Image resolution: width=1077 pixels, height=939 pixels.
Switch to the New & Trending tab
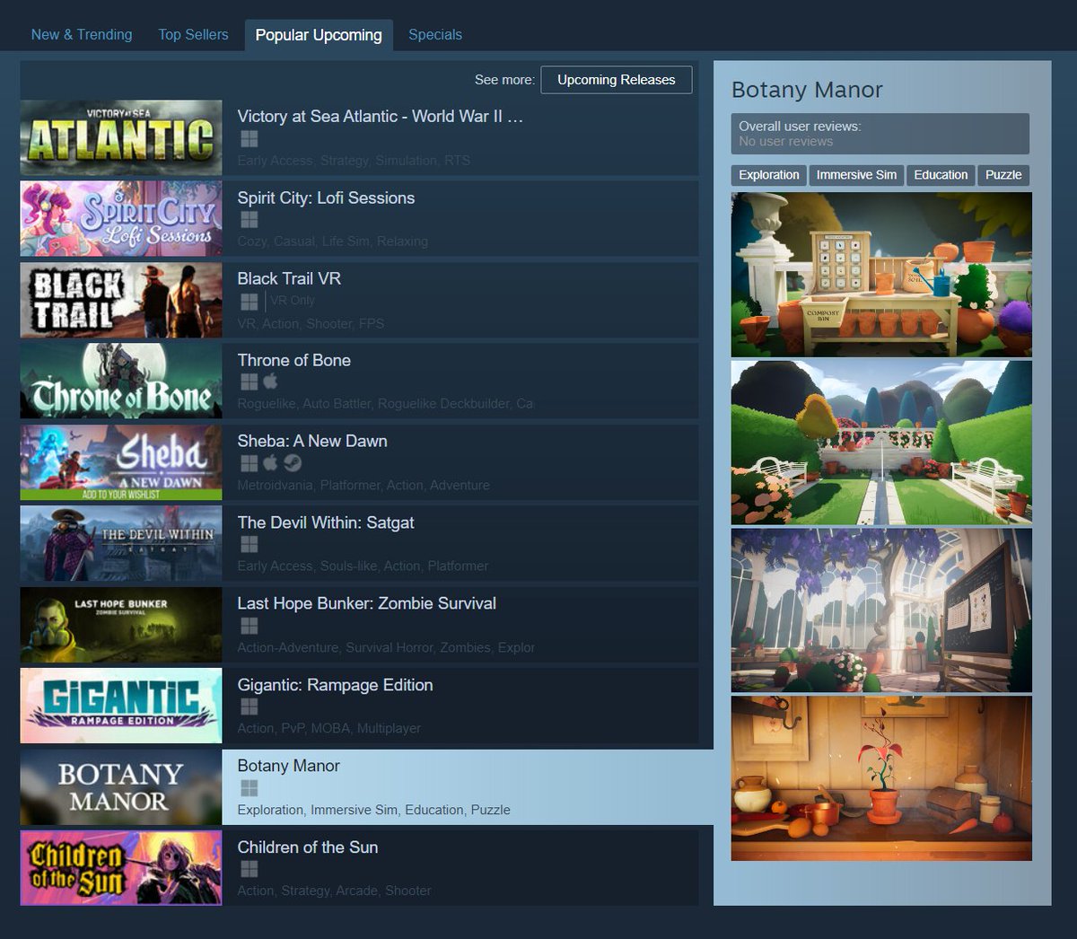point(82,34)
